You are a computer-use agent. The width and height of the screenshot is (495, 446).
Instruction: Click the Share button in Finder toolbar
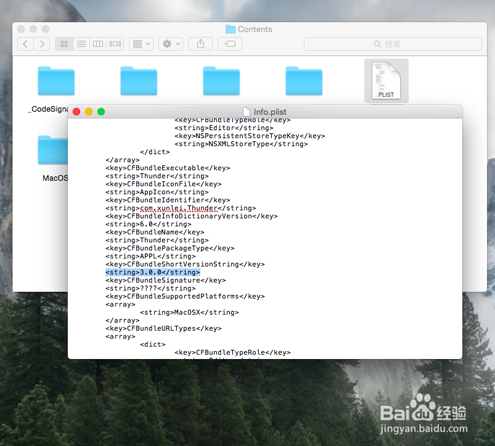point(200,44)
